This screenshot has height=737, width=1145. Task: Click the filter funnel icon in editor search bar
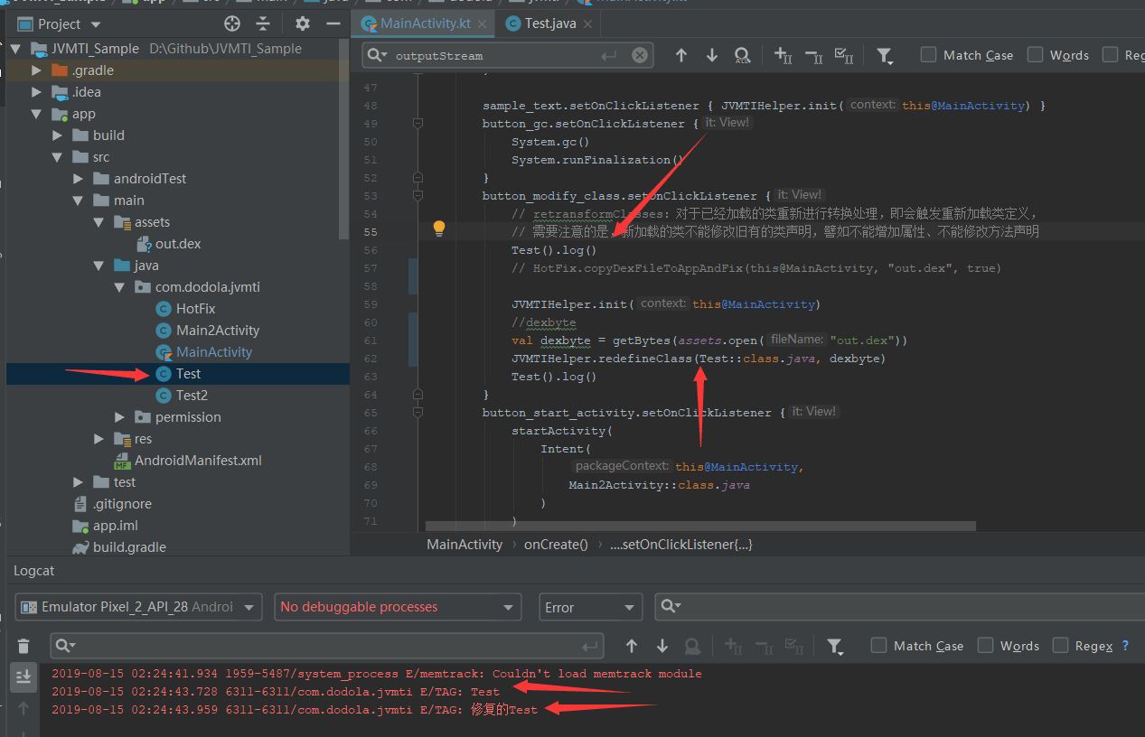[885, 56]
